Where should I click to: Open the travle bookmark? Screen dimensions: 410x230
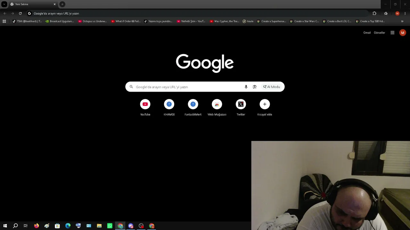[248, 21]
